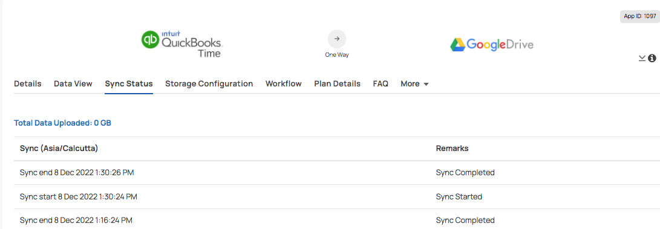Open the Storage Configuration tab

pos(209,83)
